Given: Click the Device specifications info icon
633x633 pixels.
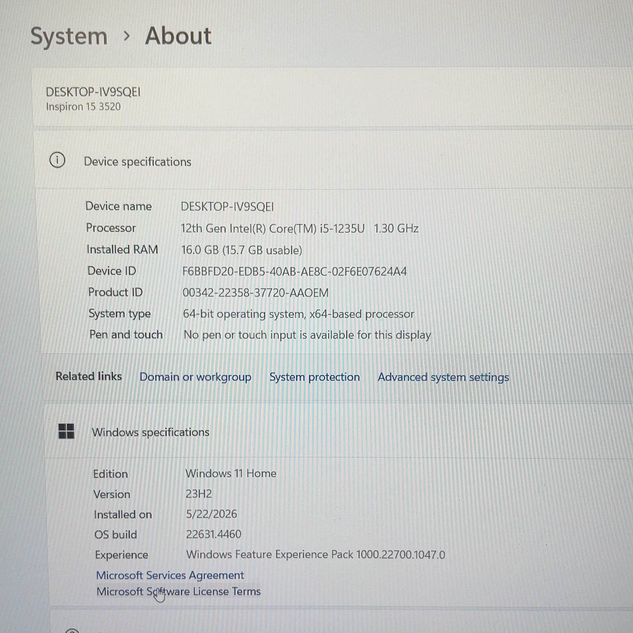Looking at the screenshot, I should 57,160.
